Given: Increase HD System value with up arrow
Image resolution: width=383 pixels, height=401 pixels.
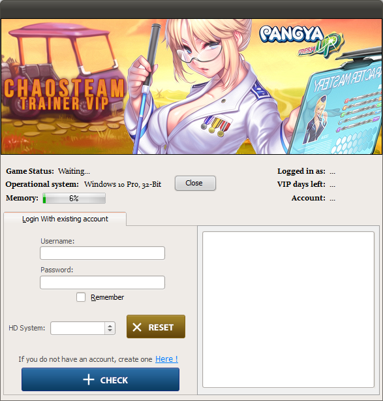Looking at the screenshot, I should pyautogui.click(x=110, y=326).
